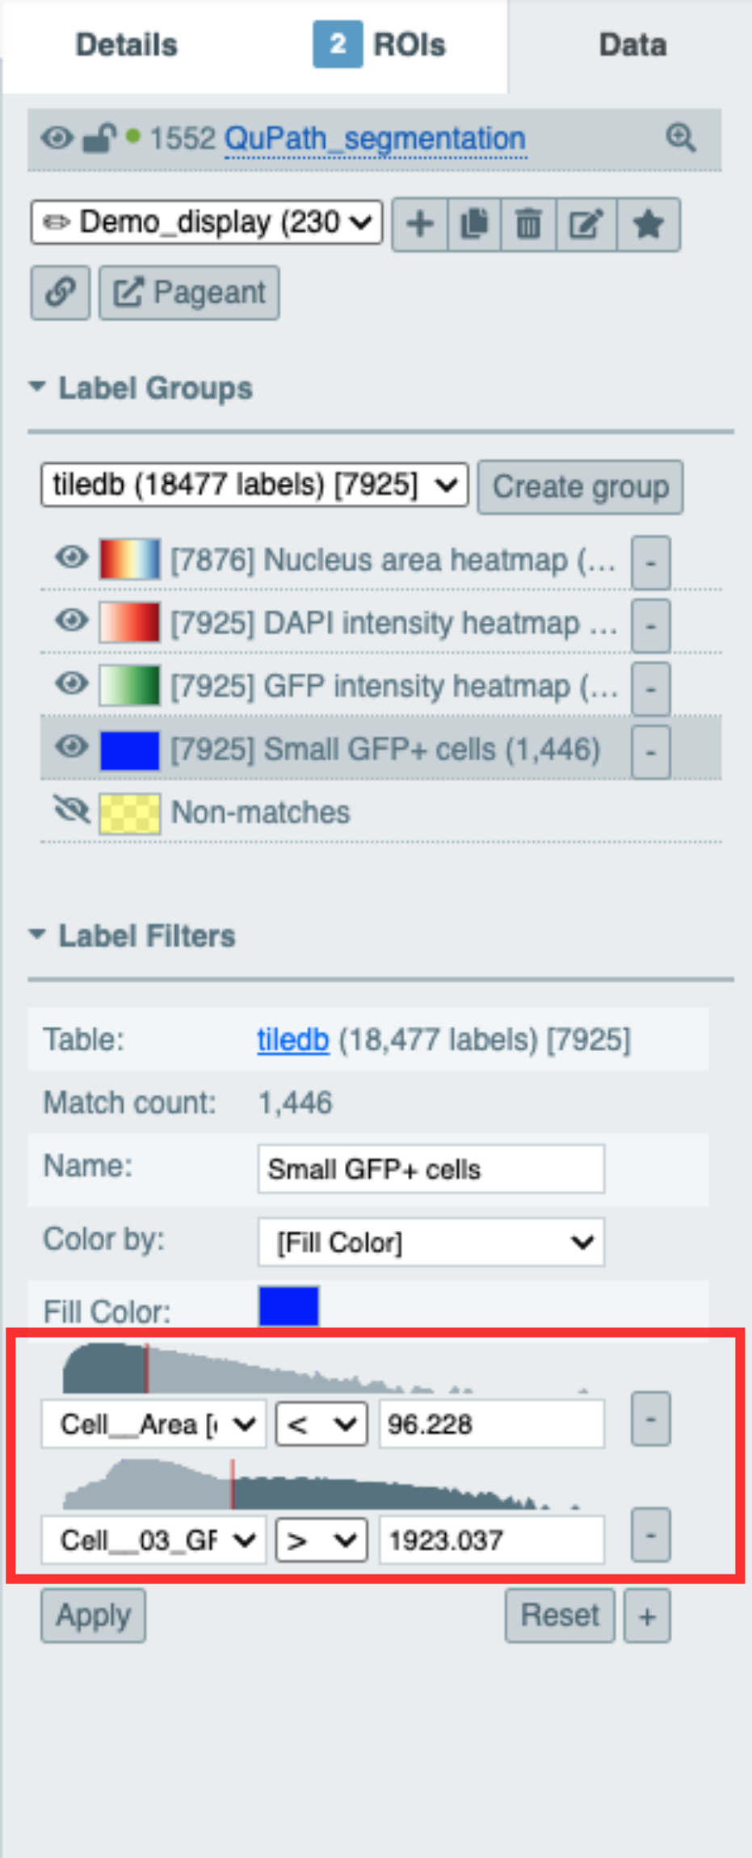Show the Non-matches label group
This screenshot has width=752, height=1858.
point(71,809)
